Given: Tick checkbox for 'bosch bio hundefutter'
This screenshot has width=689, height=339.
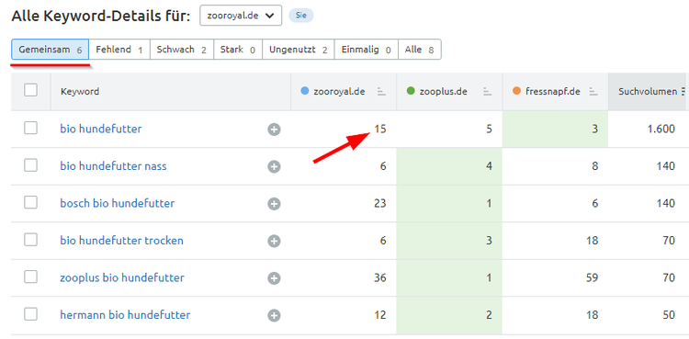Looking at the screenshot, I should 30,203.
